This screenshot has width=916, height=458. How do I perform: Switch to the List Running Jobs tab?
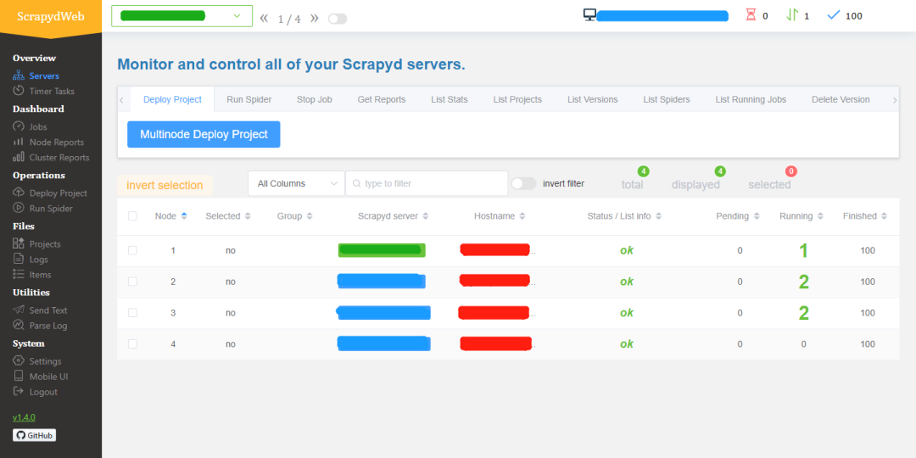(x=751, y=99)
